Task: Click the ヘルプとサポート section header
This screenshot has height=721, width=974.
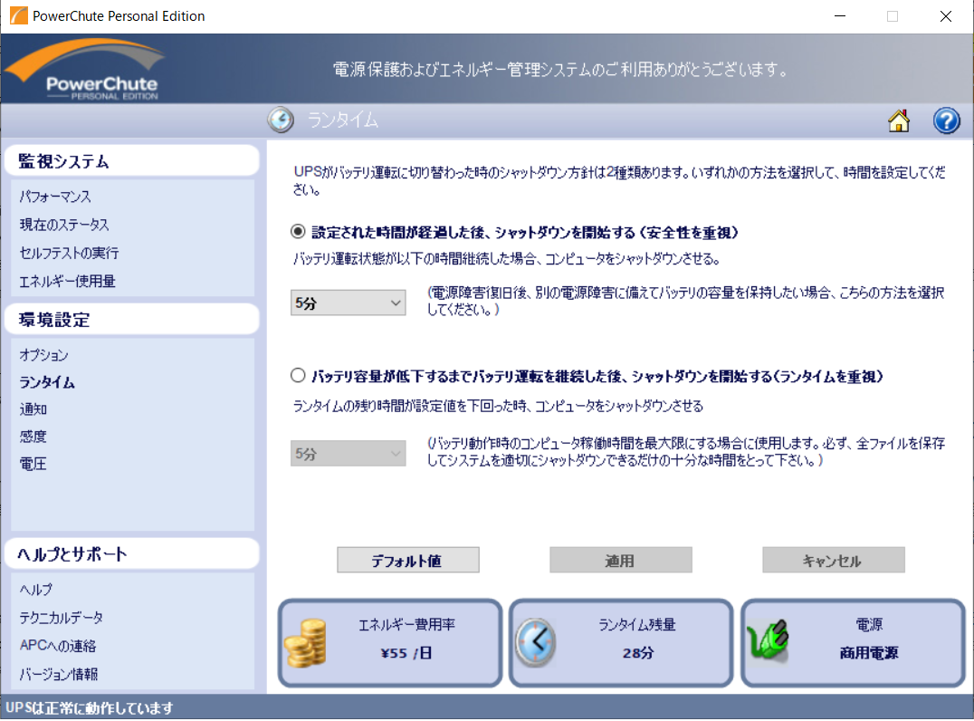Action: pos(131,553)
